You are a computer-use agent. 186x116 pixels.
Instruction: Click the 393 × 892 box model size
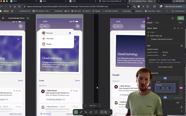(165, 88)
